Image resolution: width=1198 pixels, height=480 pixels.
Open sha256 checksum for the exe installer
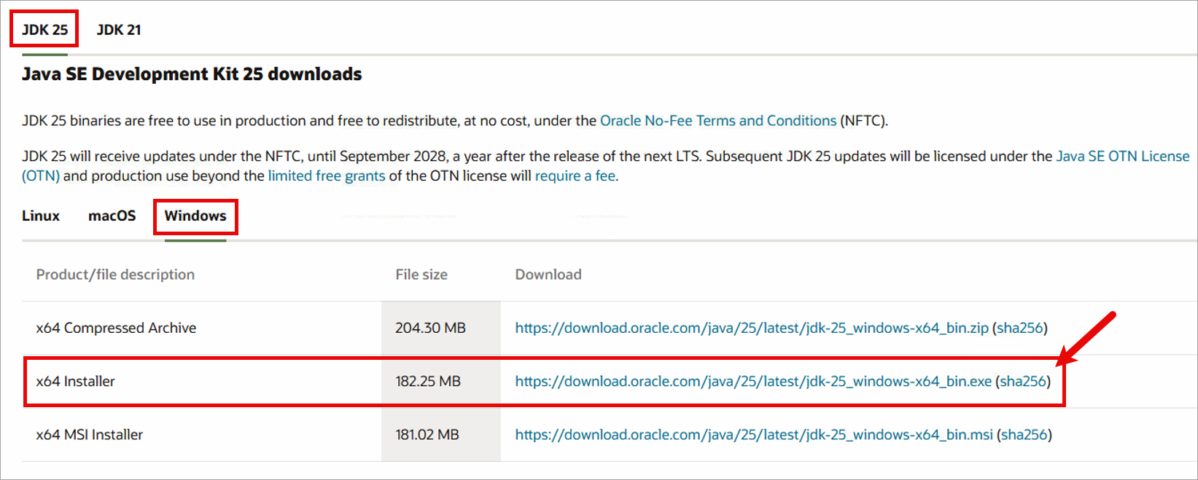tap(1023, 382)
